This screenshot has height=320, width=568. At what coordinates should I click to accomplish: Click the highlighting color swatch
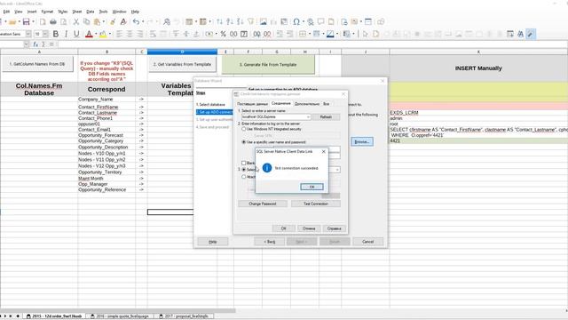[x=103, y=34]
